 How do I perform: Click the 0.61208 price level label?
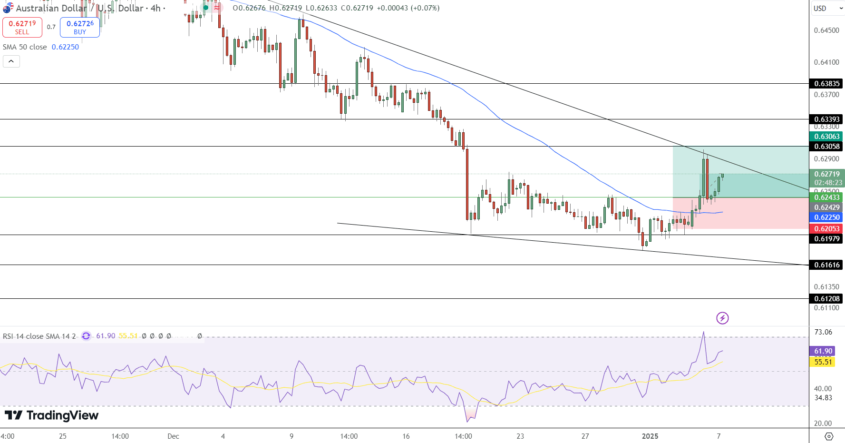click(826, 299)
